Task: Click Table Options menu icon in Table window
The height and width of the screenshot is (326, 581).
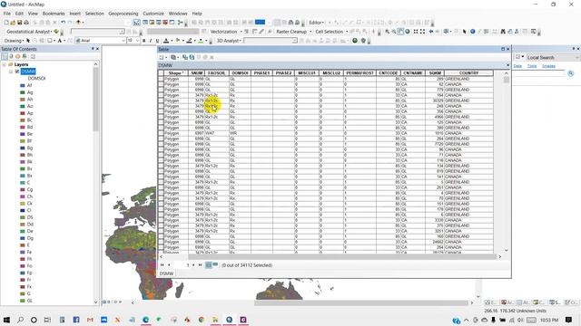Action: coord(162,57)
